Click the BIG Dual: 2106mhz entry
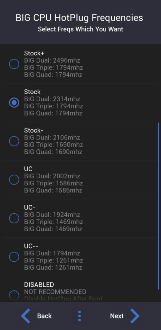The image size is (161, 330). pos(52,138)
